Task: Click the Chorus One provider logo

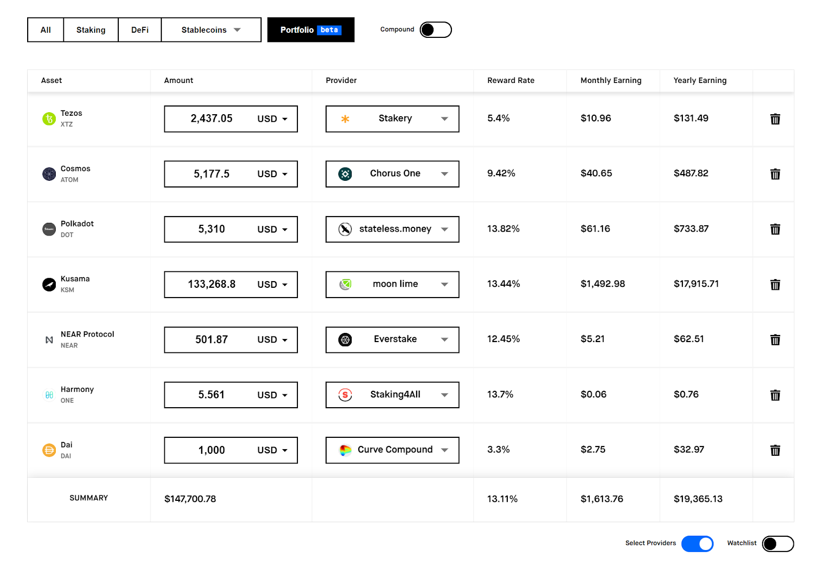Action: click(346, 174)
